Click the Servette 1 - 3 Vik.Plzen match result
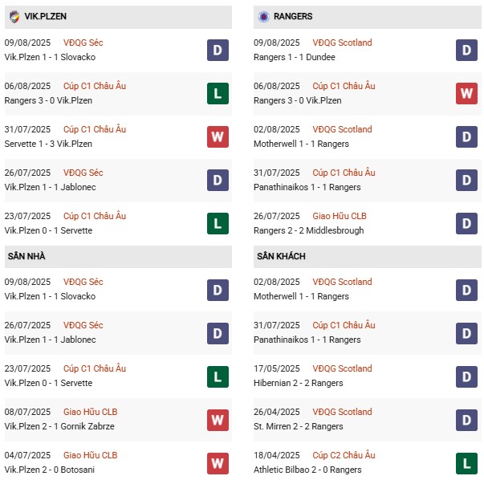Screen dimensions: 484x480 click(48, 144)
